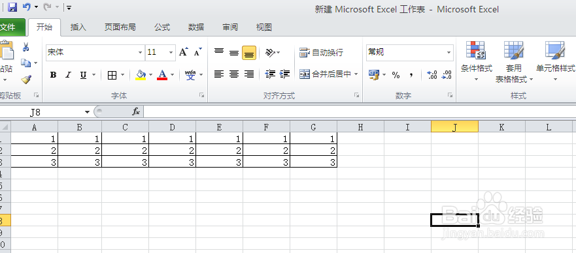Select column H header
This screenshot has width=576, height=253.
(x=360, y=127)
